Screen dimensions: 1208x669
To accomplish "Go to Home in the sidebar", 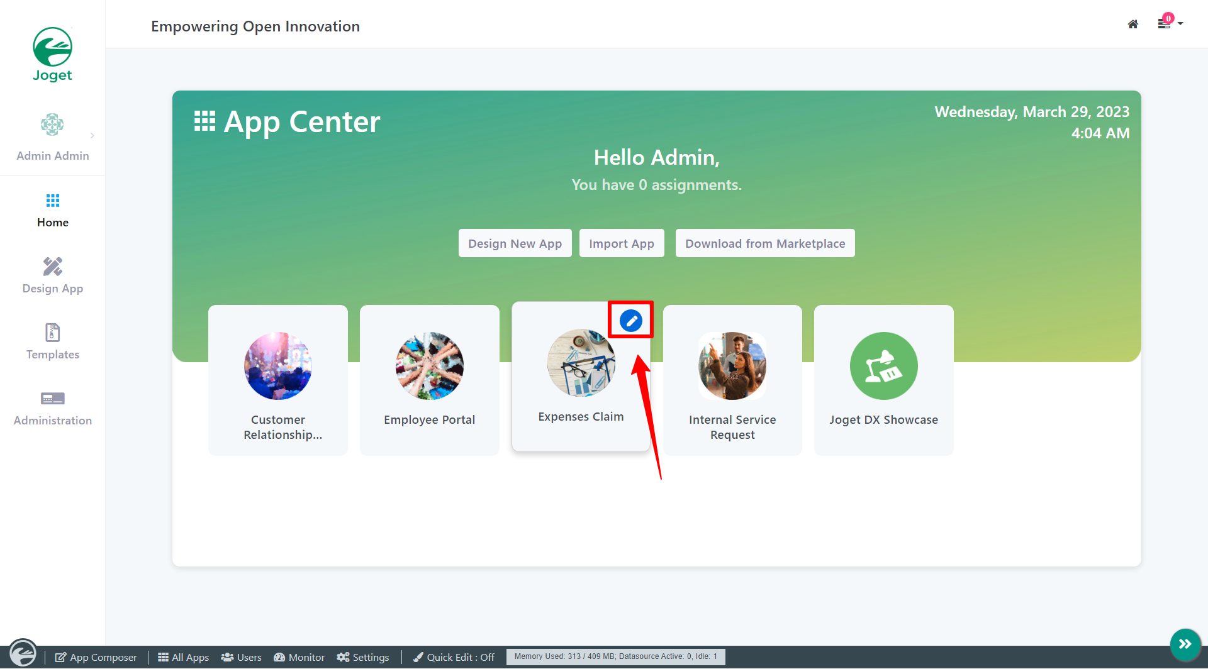I will (53, 211).
